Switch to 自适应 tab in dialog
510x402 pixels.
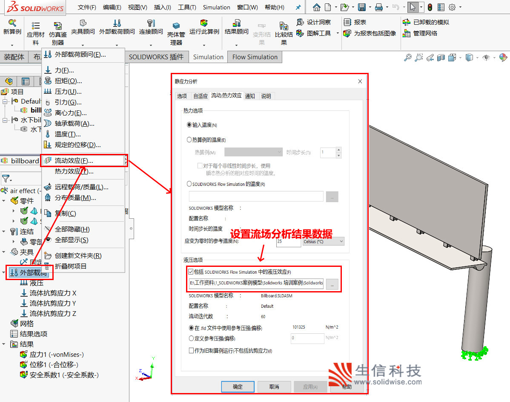[x=201, y=96]
